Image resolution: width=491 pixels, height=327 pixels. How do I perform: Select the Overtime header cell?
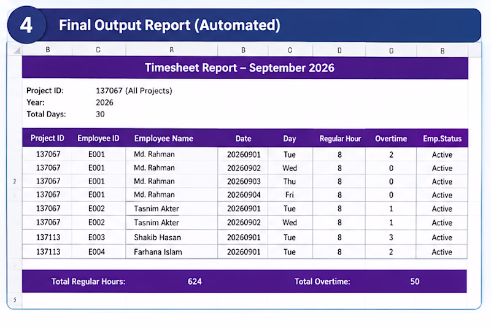pos(391,139)
